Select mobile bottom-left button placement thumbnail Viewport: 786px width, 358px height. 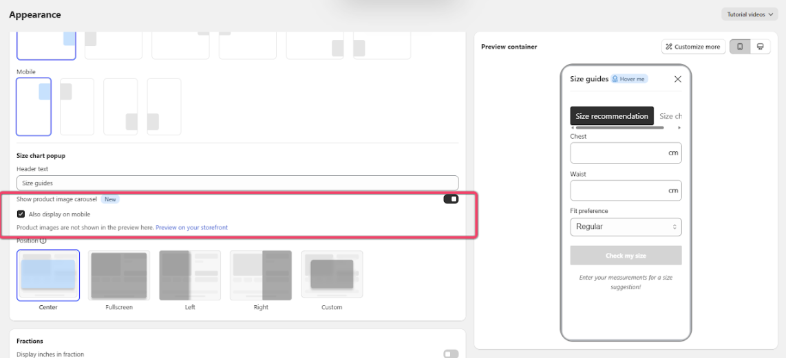point(164,107)
